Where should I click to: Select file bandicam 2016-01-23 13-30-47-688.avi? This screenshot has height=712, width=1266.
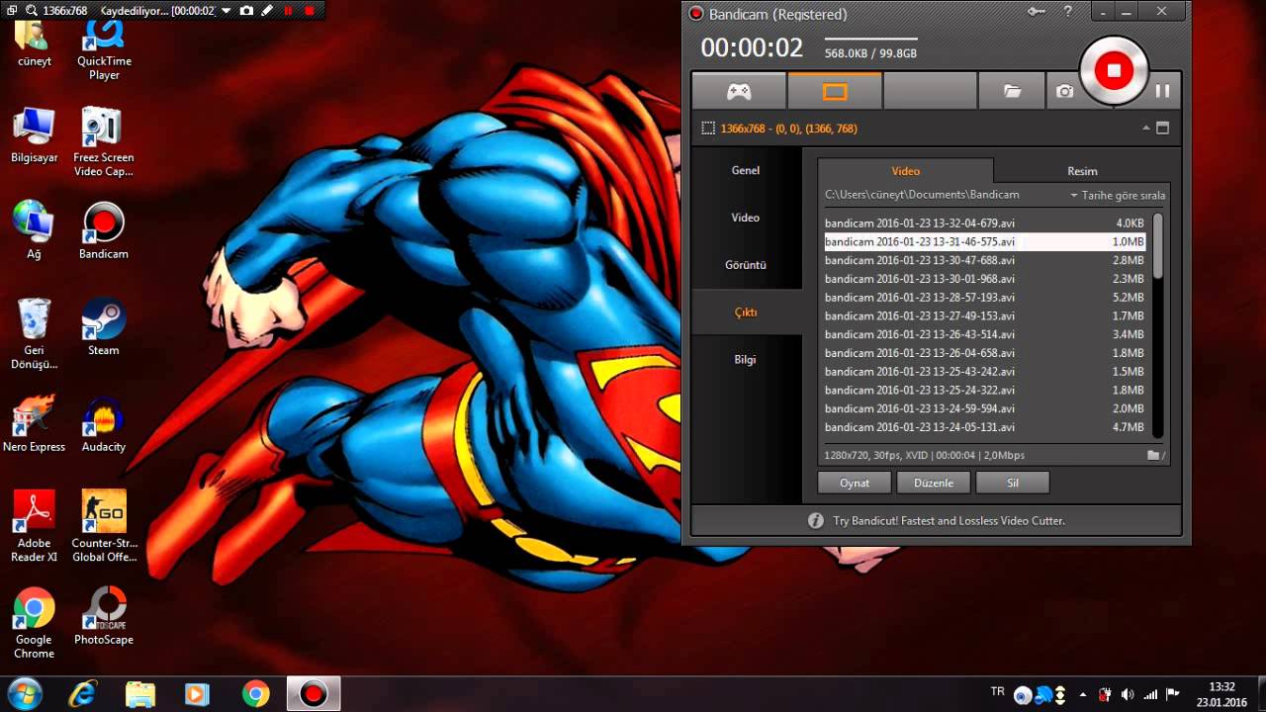pyautogui.click(x=985, y=260)
